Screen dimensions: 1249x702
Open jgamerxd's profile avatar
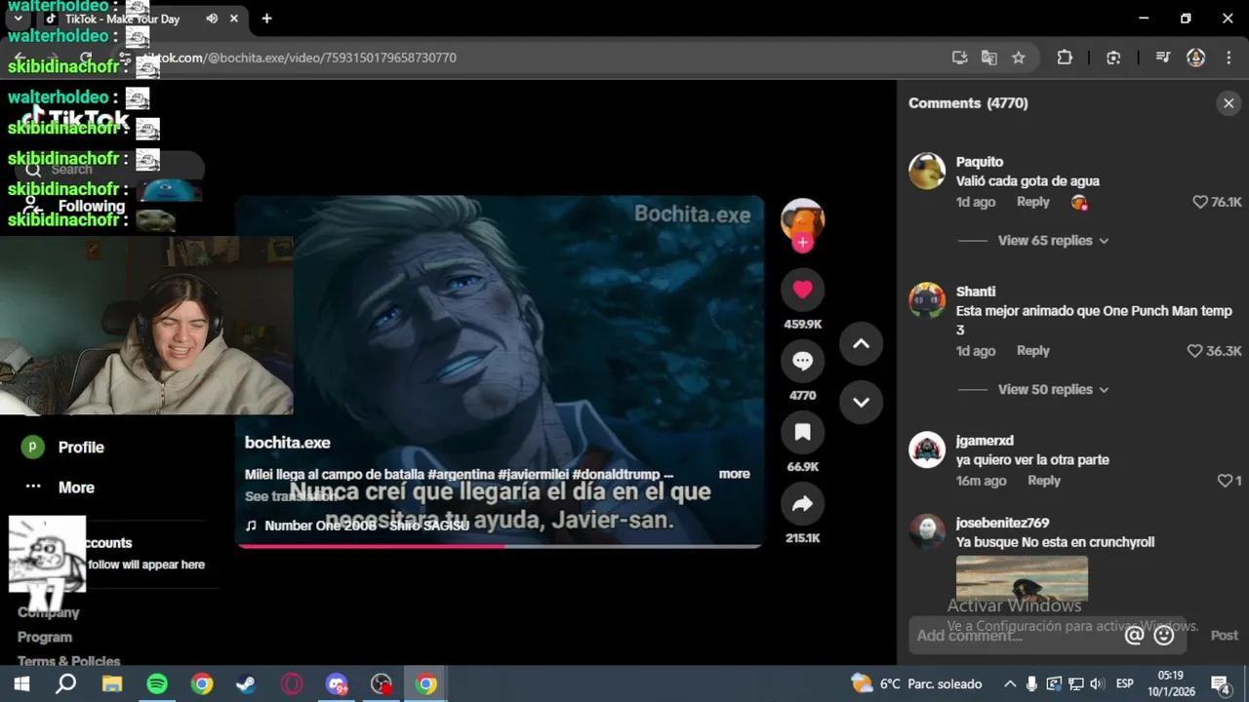tap(927, 449)
